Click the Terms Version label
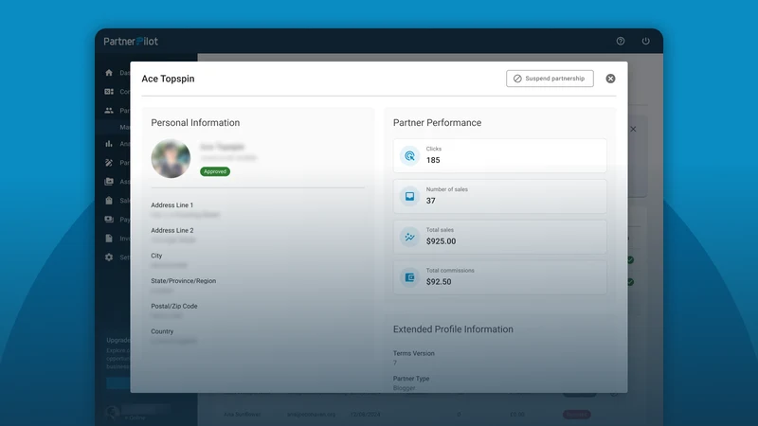The height and width of the screenshot is (426, 758). coord(414,353)
